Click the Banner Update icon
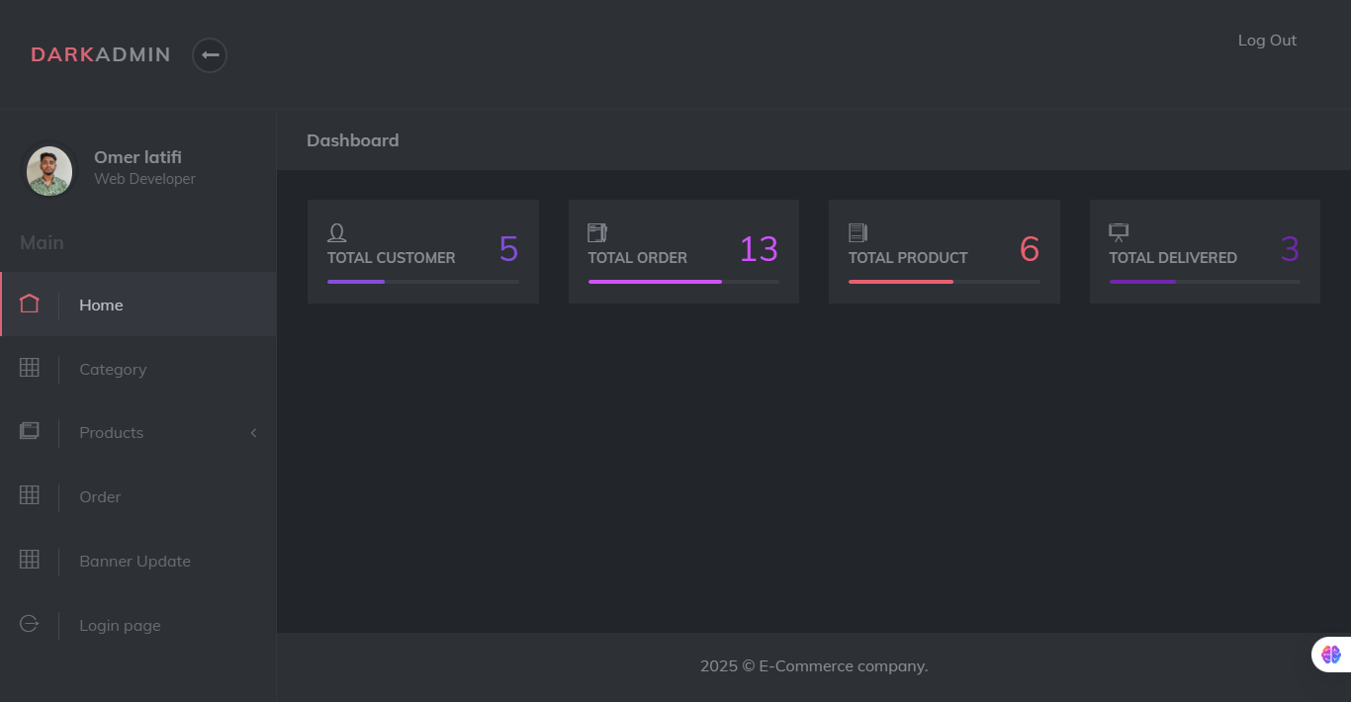The image size is (1351, 702). pyautogui.click(x=29, y=560)
